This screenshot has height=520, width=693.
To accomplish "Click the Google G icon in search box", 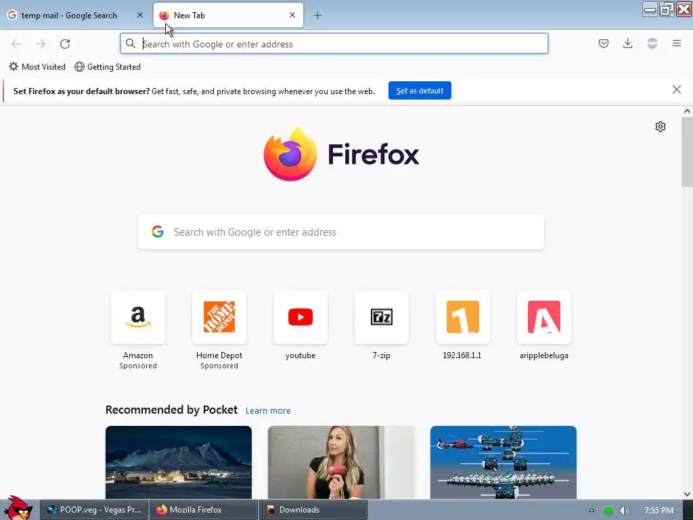I will pyautogui.click(x=158, y=232).
